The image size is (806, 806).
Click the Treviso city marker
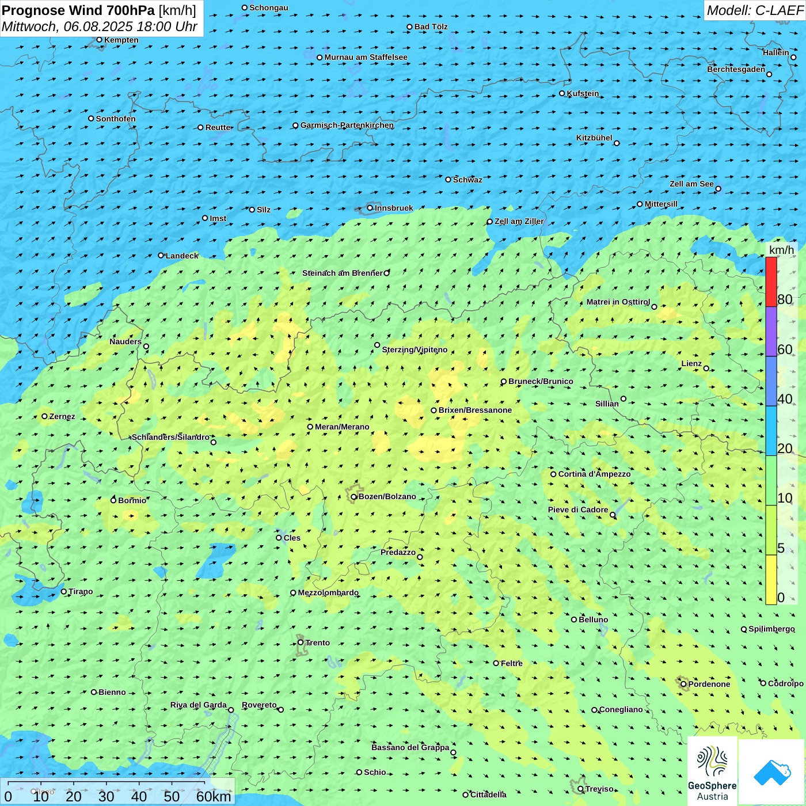[581, 789]
